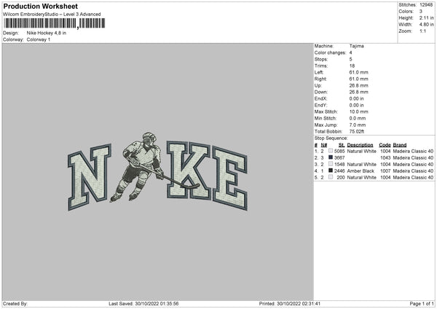Click the black swatch in stop row 4
This screenshot has height=309, width=437.
pos(331,171)
